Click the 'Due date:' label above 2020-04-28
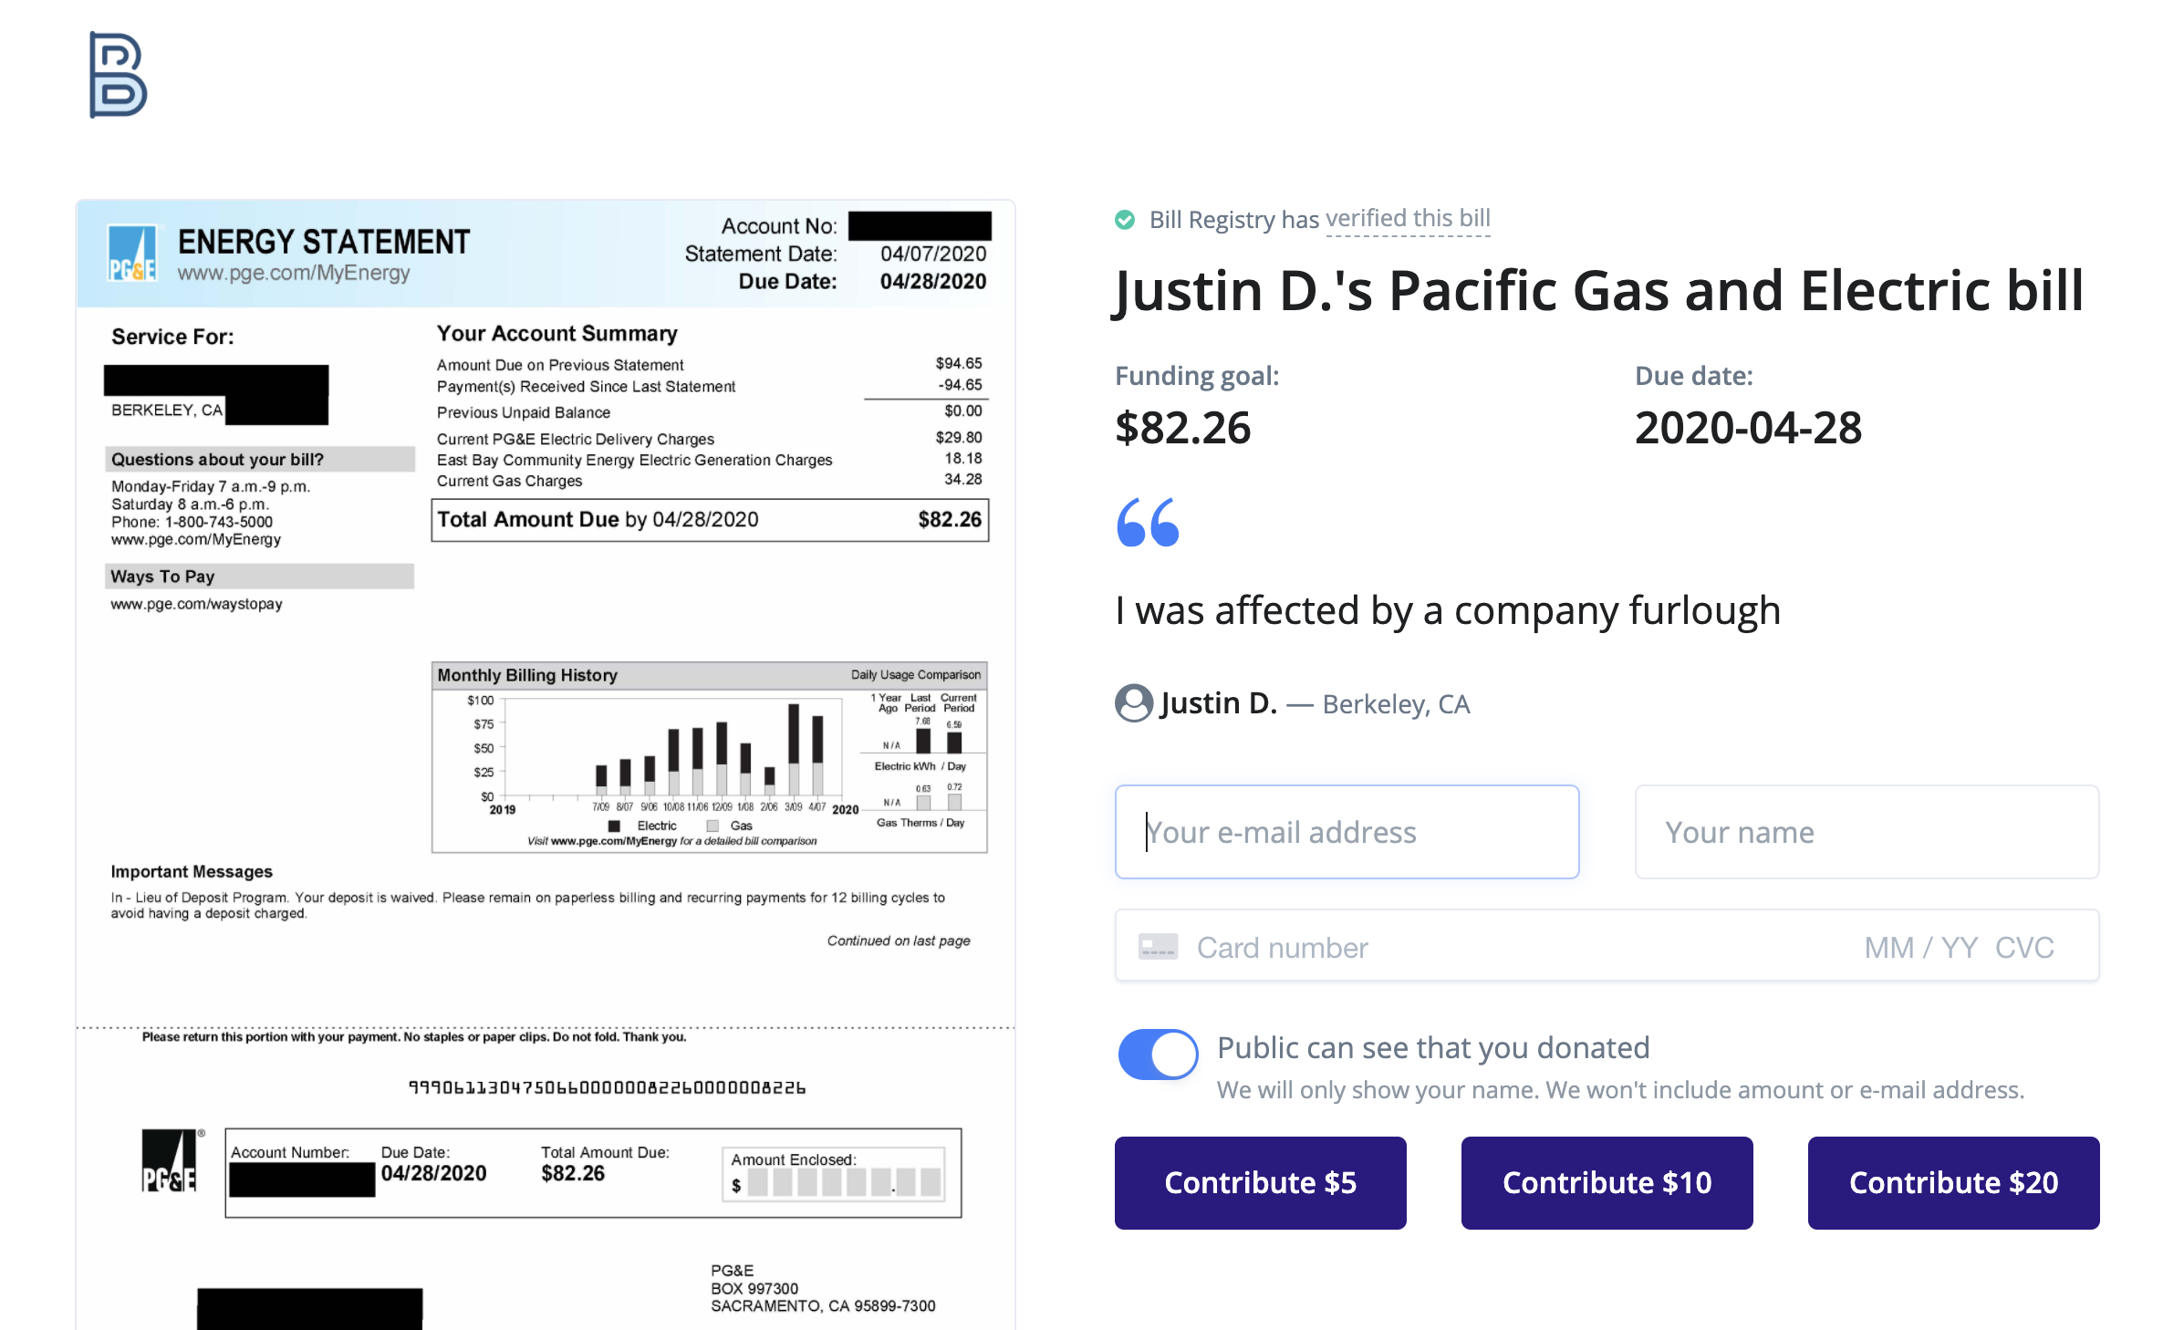 click(1693, 376)
